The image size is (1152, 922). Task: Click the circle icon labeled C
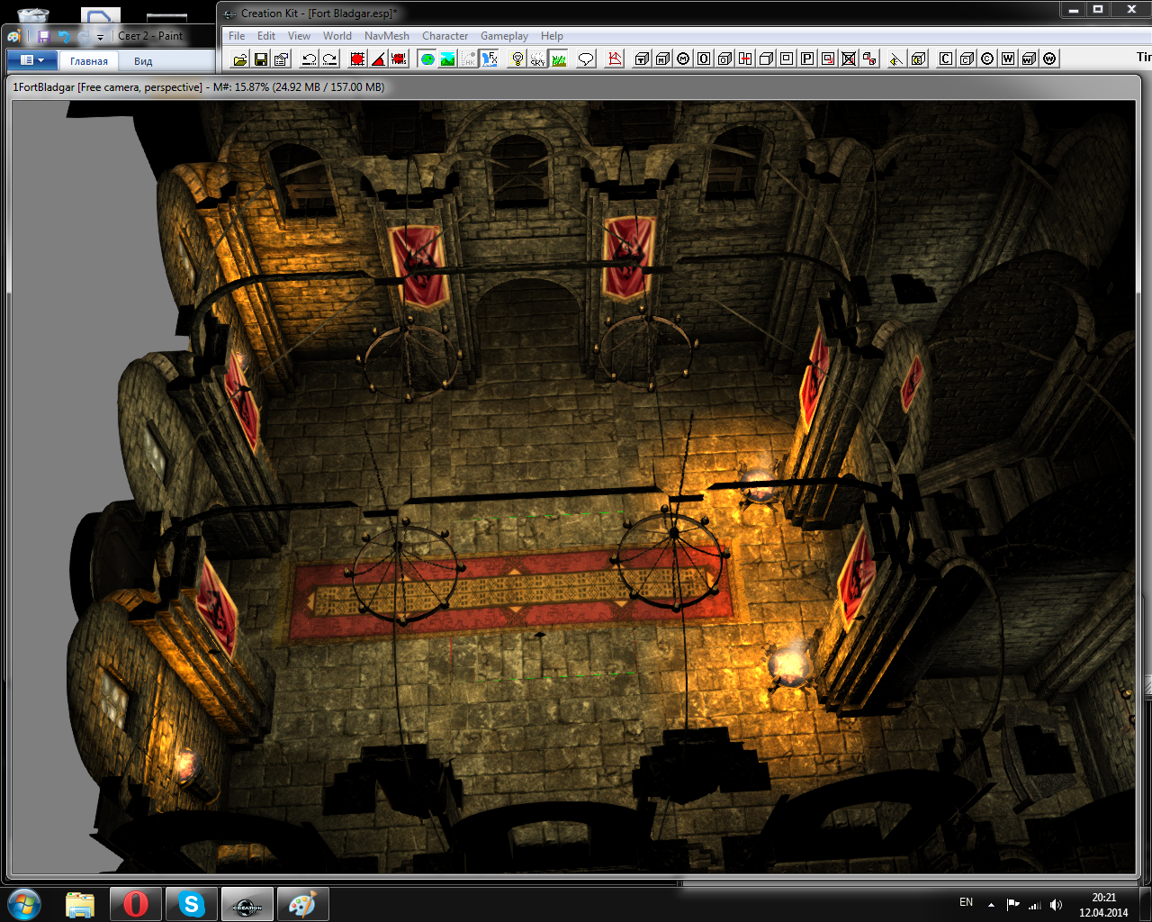[987, 59]
